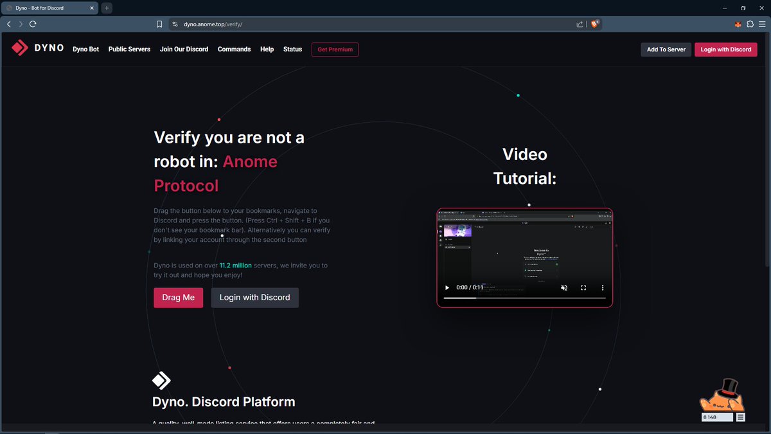The height and width of the screenshot is (434, 771).
Task: Click the Anome Protocol heading text
Action: tap(216, 174)
